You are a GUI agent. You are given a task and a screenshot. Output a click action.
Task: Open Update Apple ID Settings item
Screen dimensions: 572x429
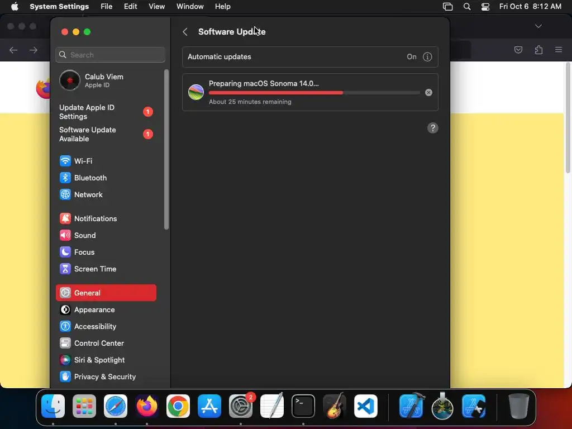point(106,112)
